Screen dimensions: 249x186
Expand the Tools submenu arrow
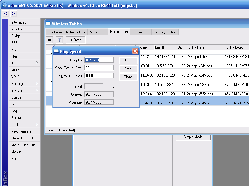[x=37, y=124]
